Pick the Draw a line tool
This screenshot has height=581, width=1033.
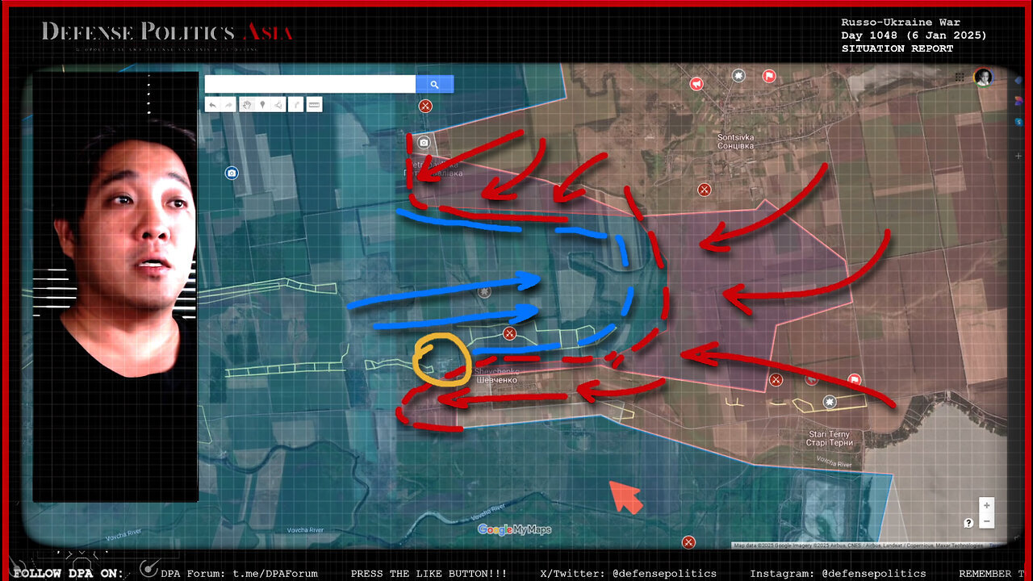278,104
